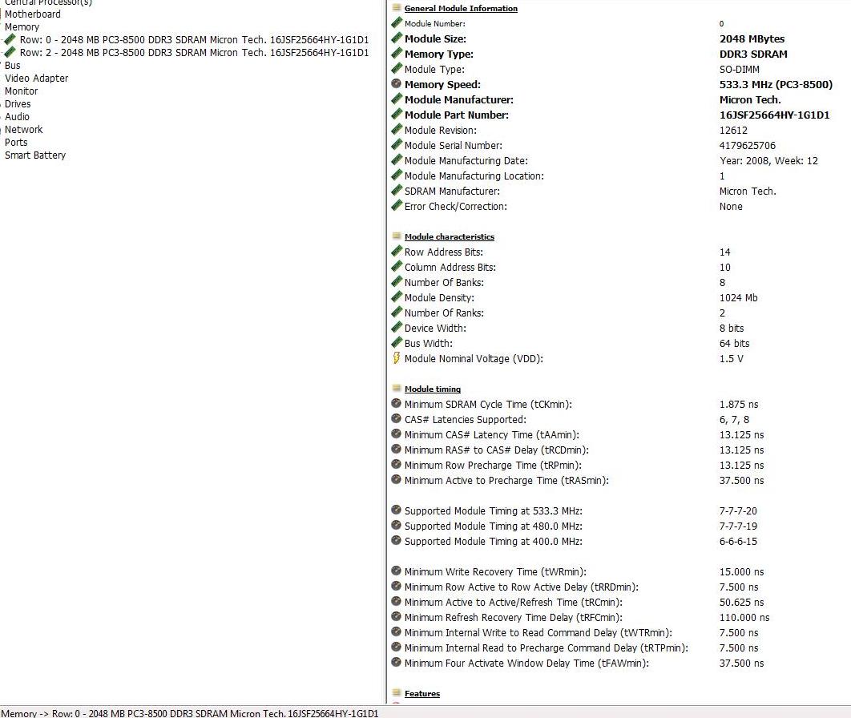Image resolution: width=851 pixels, height=718 pixels.
Task: Select the 2048 MBytes module size value
Action: click(x=752, y=39)
